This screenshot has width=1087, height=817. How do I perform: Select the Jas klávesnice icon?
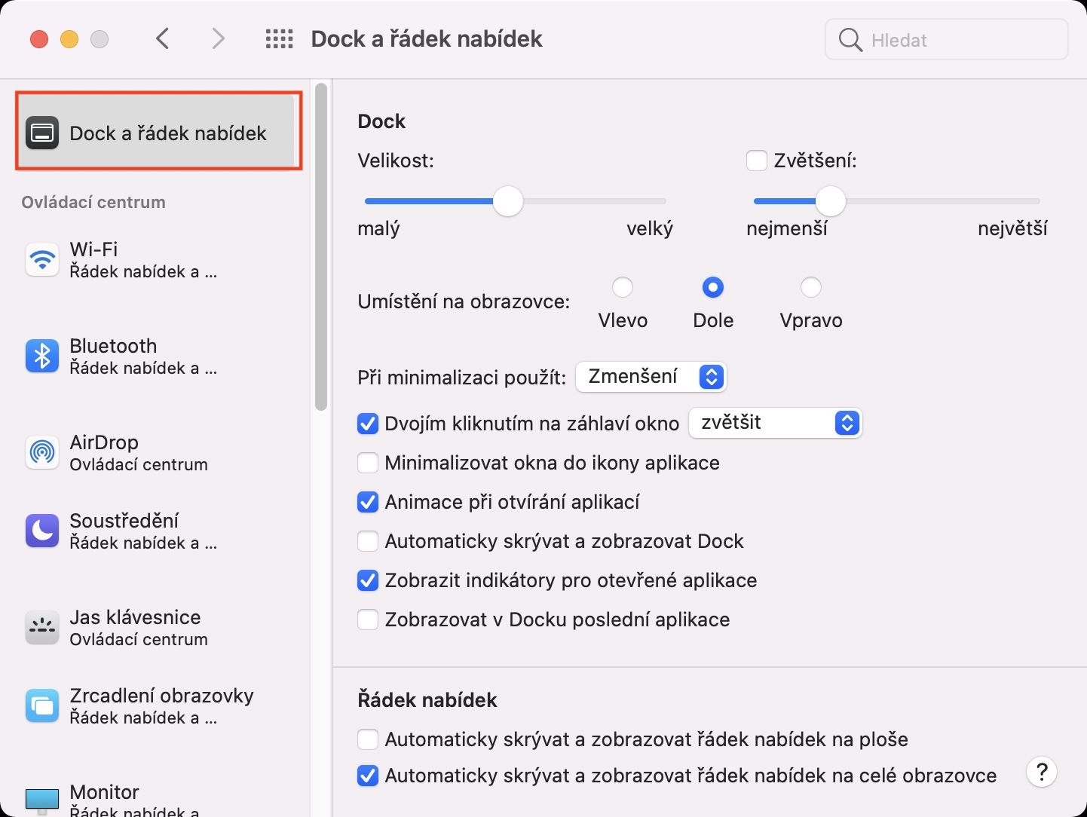click(42, 627)
